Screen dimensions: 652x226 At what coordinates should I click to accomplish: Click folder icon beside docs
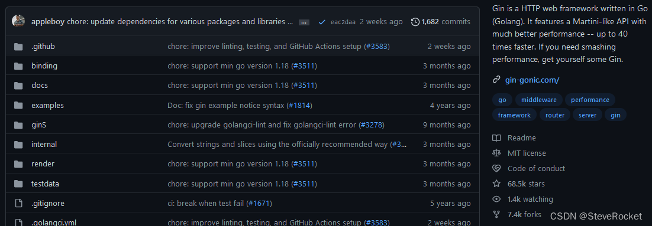point(18,86)
